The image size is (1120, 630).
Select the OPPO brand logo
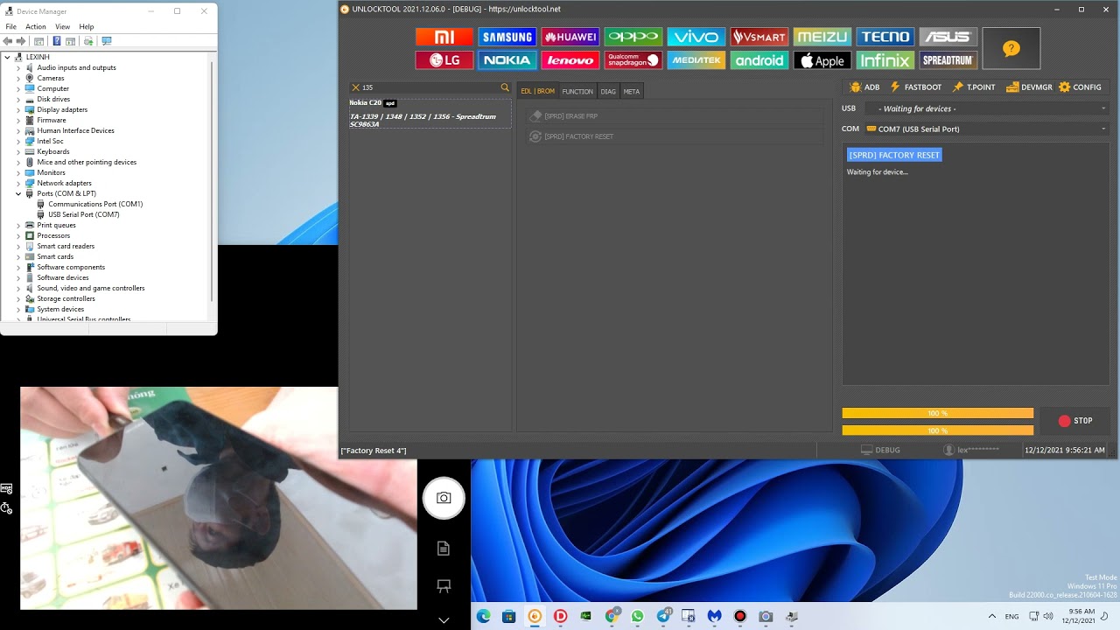[x=633, y=37]
